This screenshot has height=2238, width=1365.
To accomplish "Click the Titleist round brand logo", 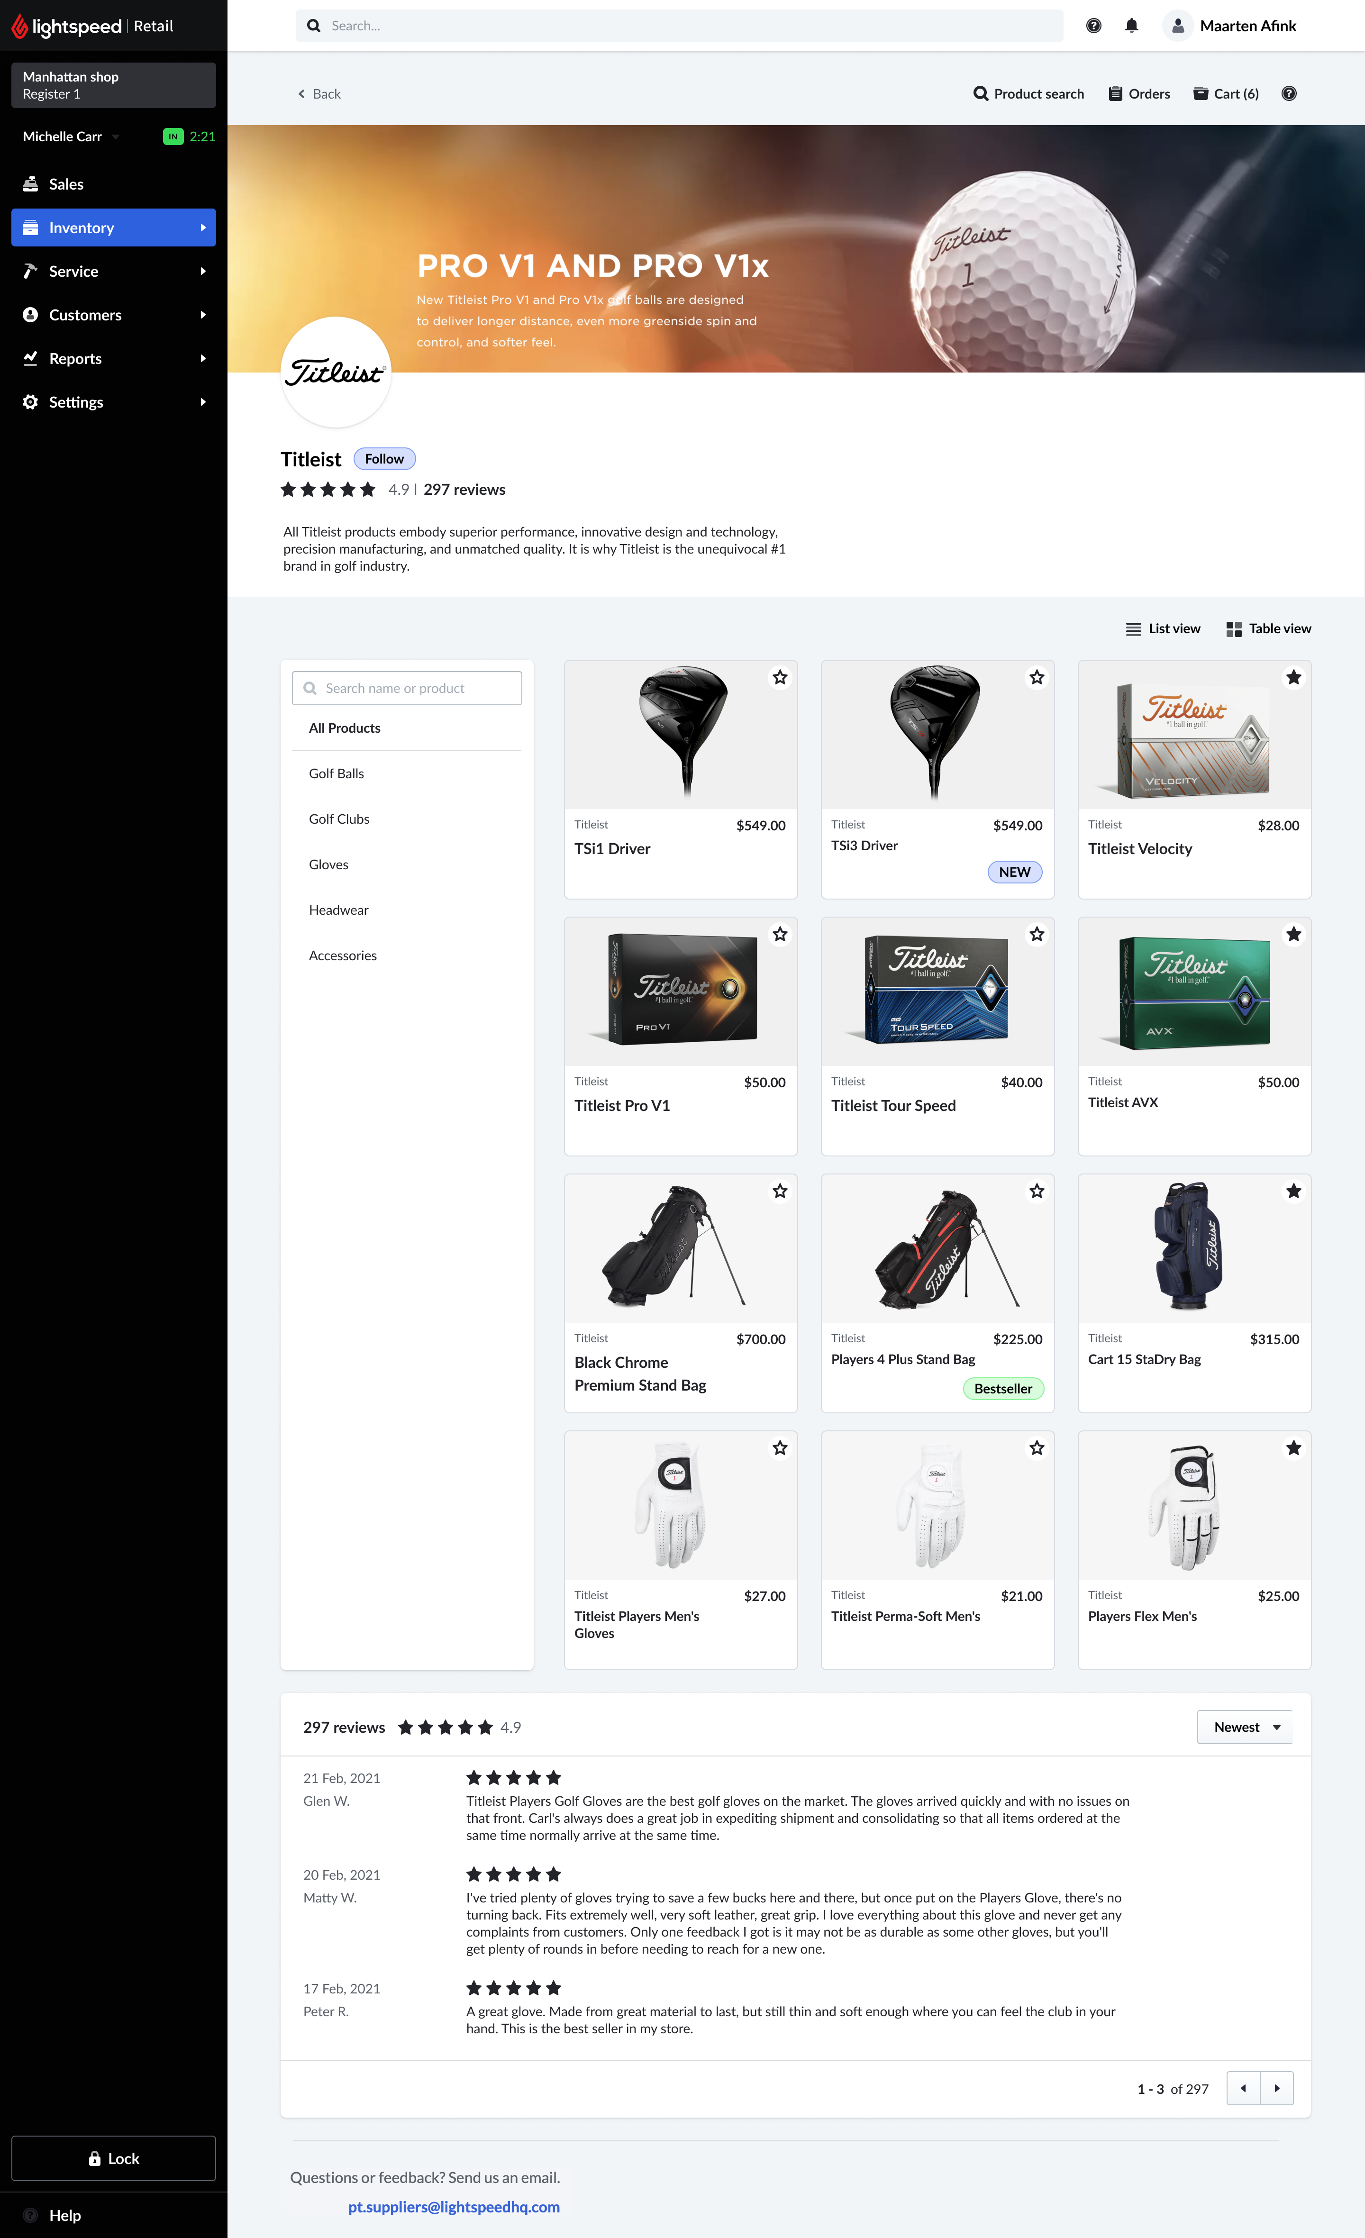I will coord(336,373).
